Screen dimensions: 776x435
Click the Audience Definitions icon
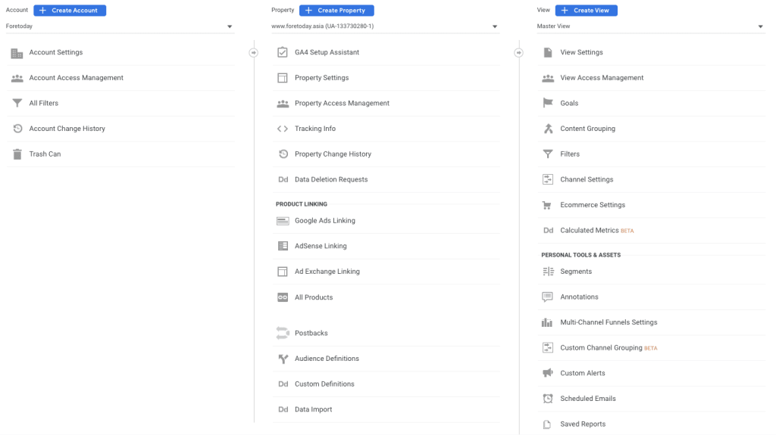[283, 359]
